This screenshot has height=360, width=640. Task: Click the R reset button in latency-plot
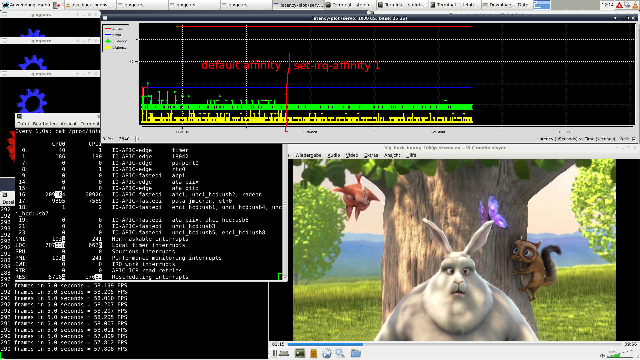pos(104,139)
